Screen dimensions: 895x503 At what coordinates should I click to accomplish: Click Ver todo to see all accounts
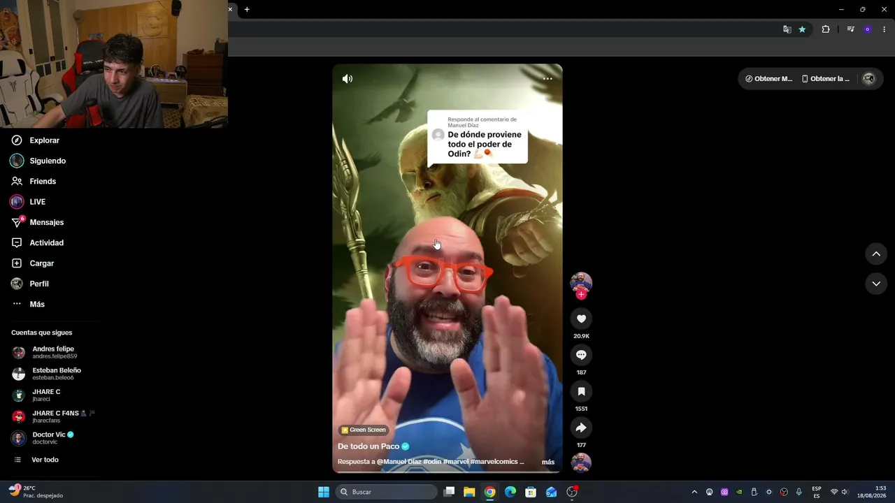pos(36,460)
